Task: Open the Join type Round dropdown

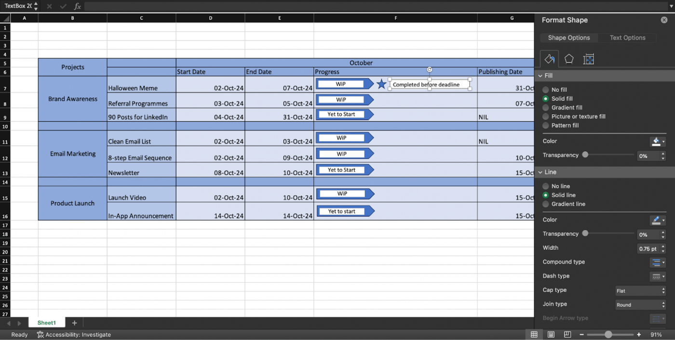Action: [x=640, y=305]
